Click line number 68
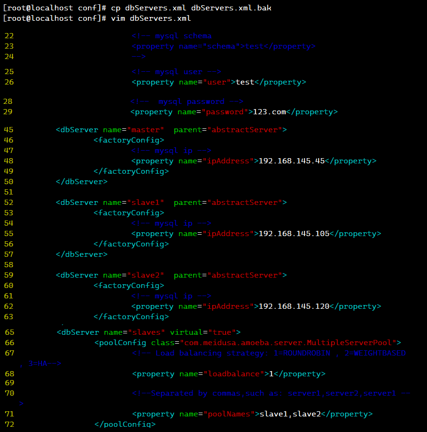Viewport: 427px width, 432px height. tap(9, 374)
